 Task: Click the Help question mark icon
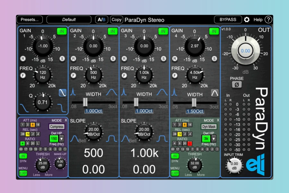(x=268, y=20)
